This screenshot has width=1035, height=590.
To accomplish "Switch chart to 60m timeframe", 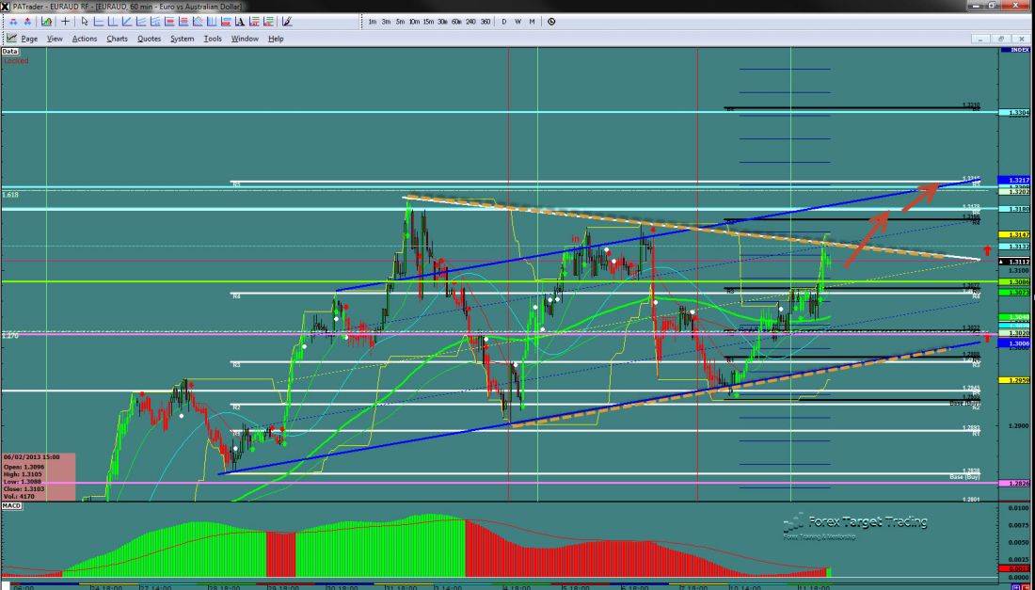I will (457, 21).
